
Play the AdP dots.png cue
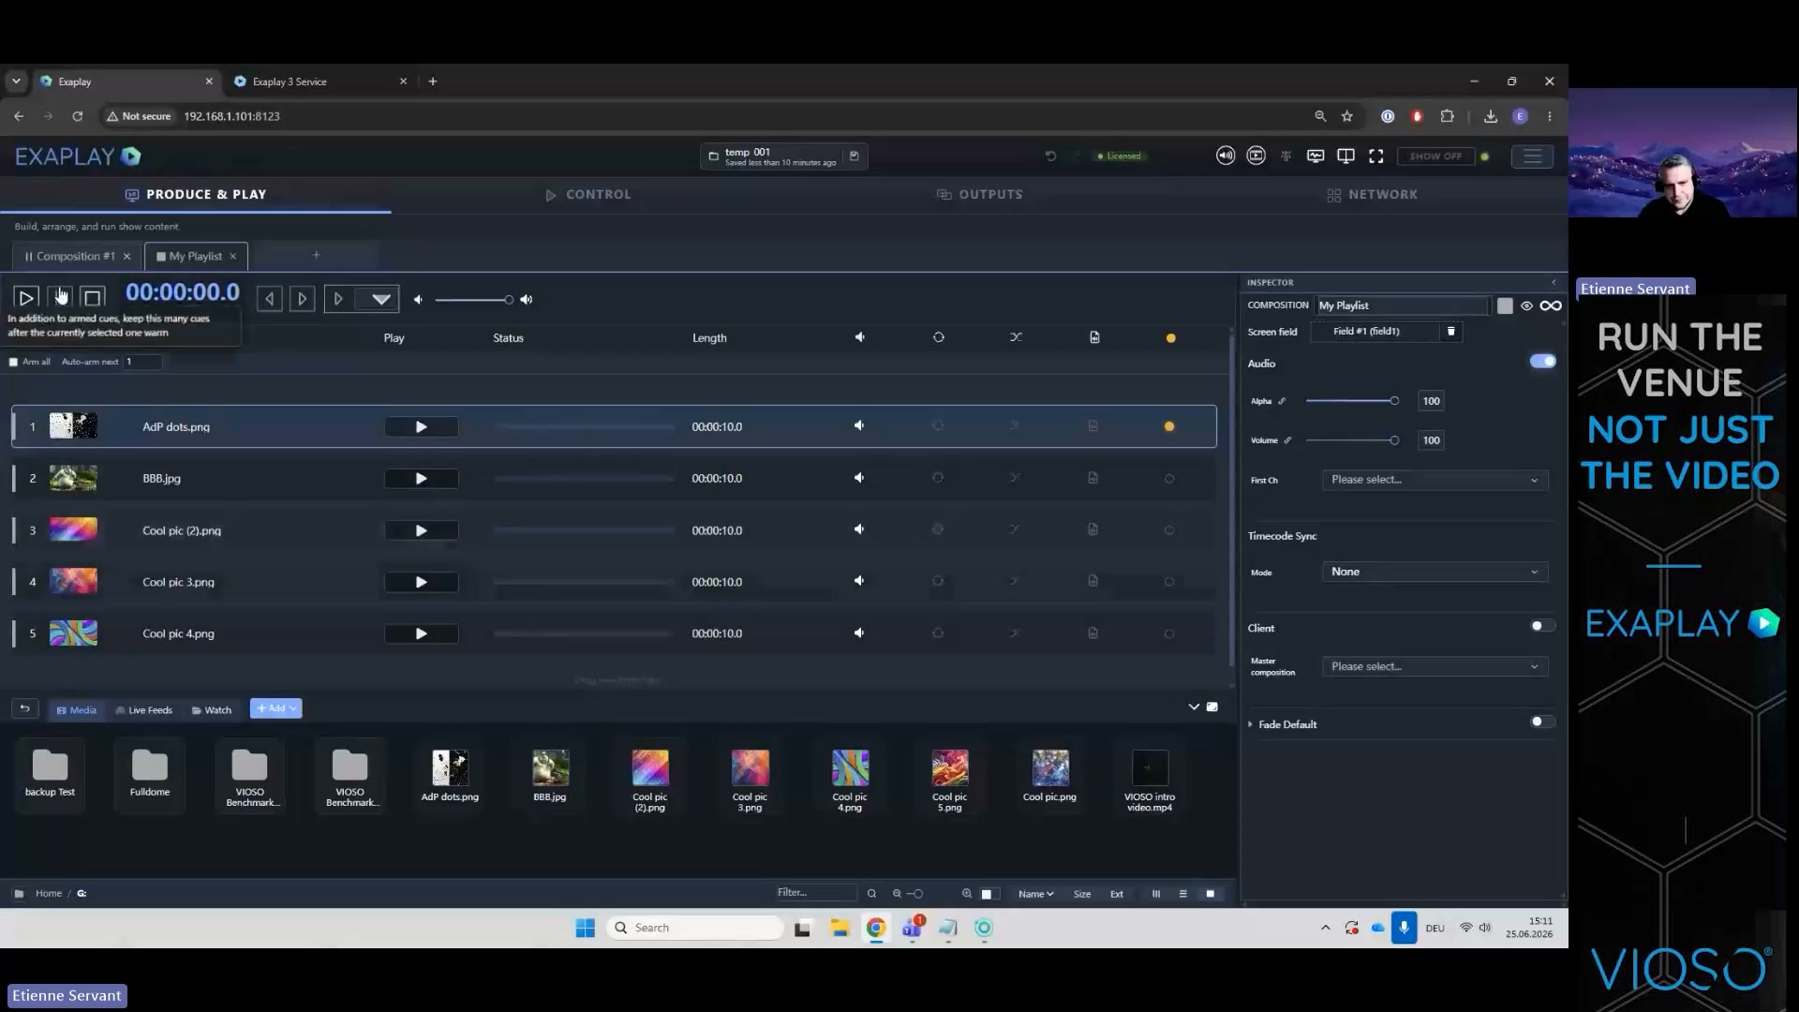point(422,426)
